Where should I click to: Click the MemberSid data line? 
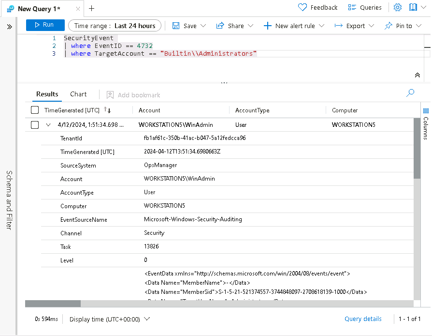pos(256,292)
